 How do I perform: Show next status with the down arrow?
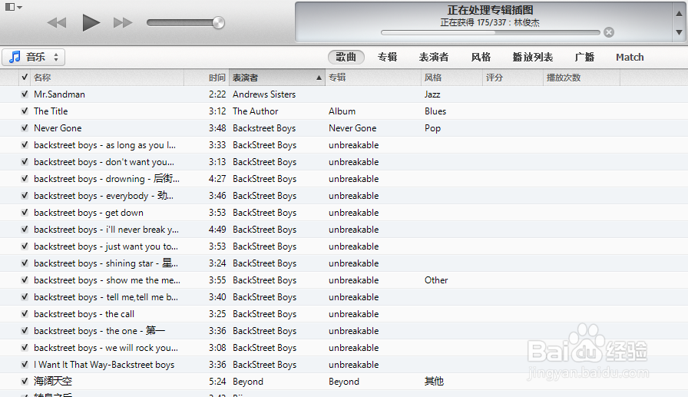pyautogui.click(x=679, y=32)
